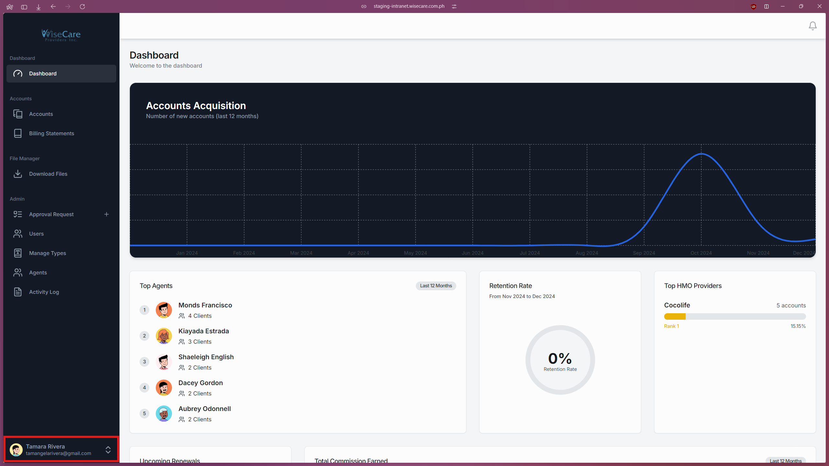Screen dimensions: 829x466
Task: Expand Approval Request with plus icon
Action: (107, 214)
